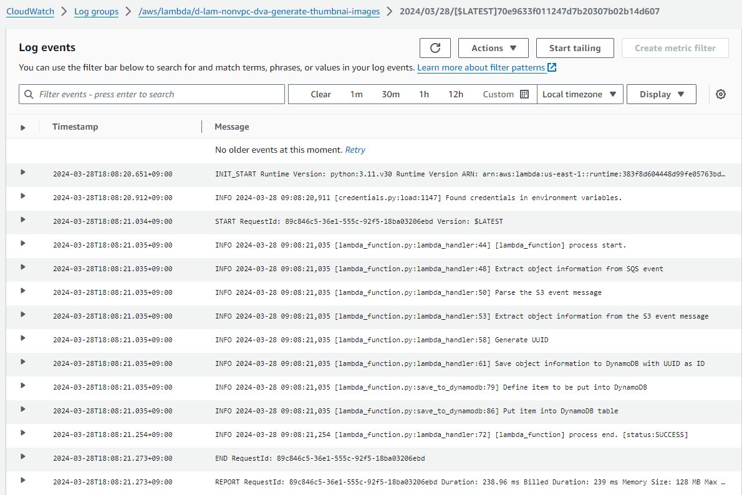Go to Log groups breadcrumb link

(96, 11)
